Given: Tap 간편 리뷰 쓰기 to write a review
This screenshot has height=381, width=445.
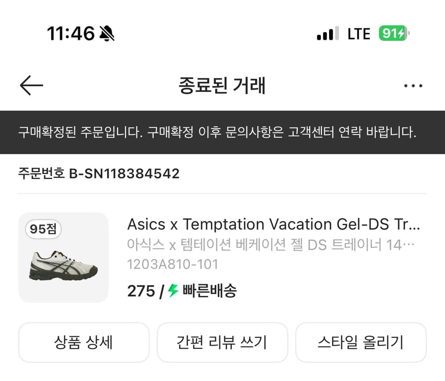Looking at the screenshot, I should coord(222,342).
